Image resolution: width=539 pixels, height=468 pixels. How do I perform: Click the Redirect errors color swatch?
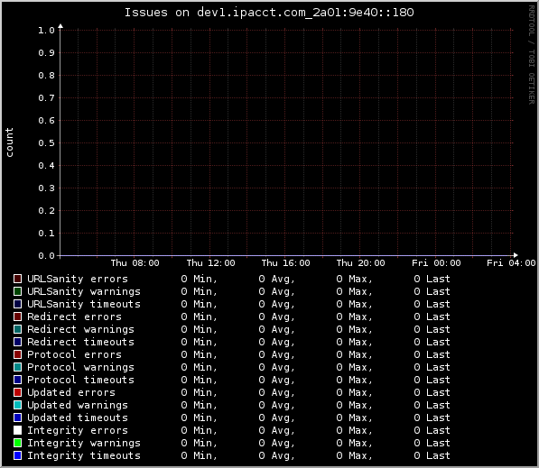17,317
